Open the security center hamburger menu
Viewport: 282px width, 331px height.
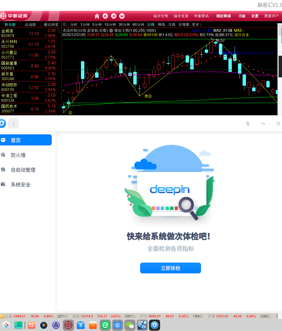coord(248,124)
